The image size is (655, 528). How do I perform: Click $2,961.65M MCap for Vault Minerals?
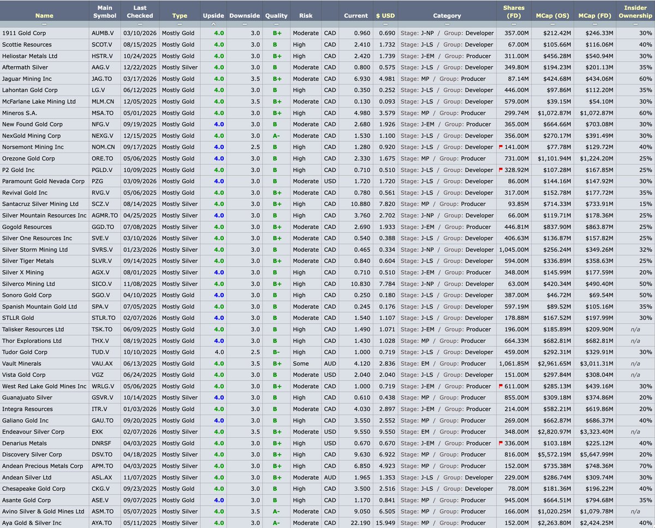tap(554, 363)
